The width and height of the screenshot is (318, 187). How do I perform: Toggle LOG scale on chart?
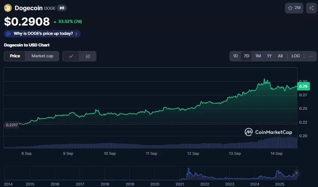click(295, 56)
